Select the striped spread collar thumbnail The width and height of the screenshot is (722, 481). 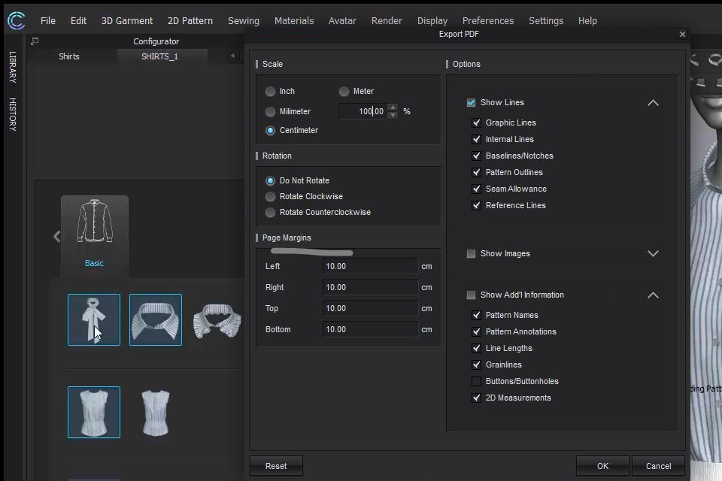click(156, 319)
